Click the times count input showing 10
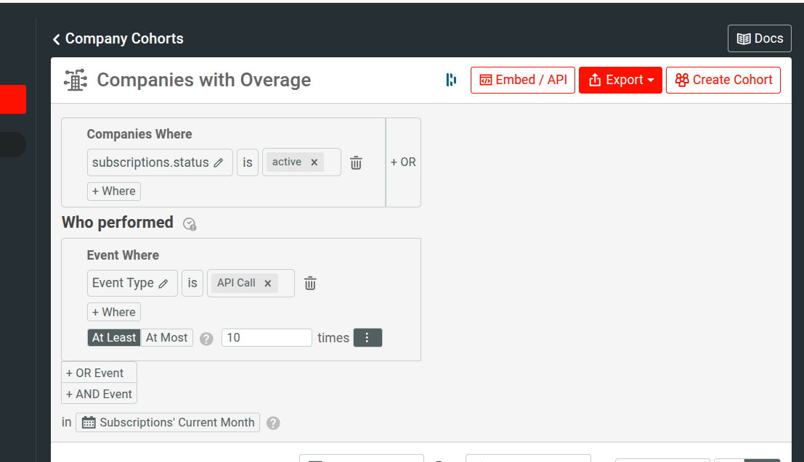804x462 pixels. pos(267,337)
